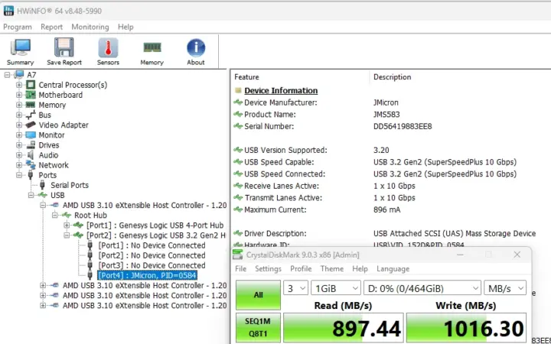Open the Sensors thermometer icon

[x=108, y=47]
